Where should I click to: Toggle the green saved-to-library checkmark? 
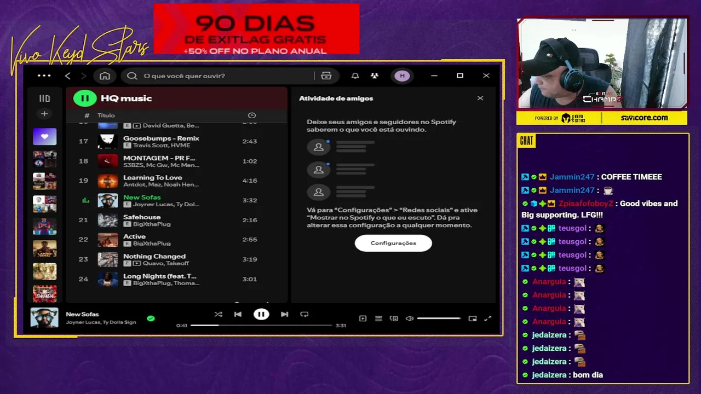pyautogui.click(x=151, y=318)
